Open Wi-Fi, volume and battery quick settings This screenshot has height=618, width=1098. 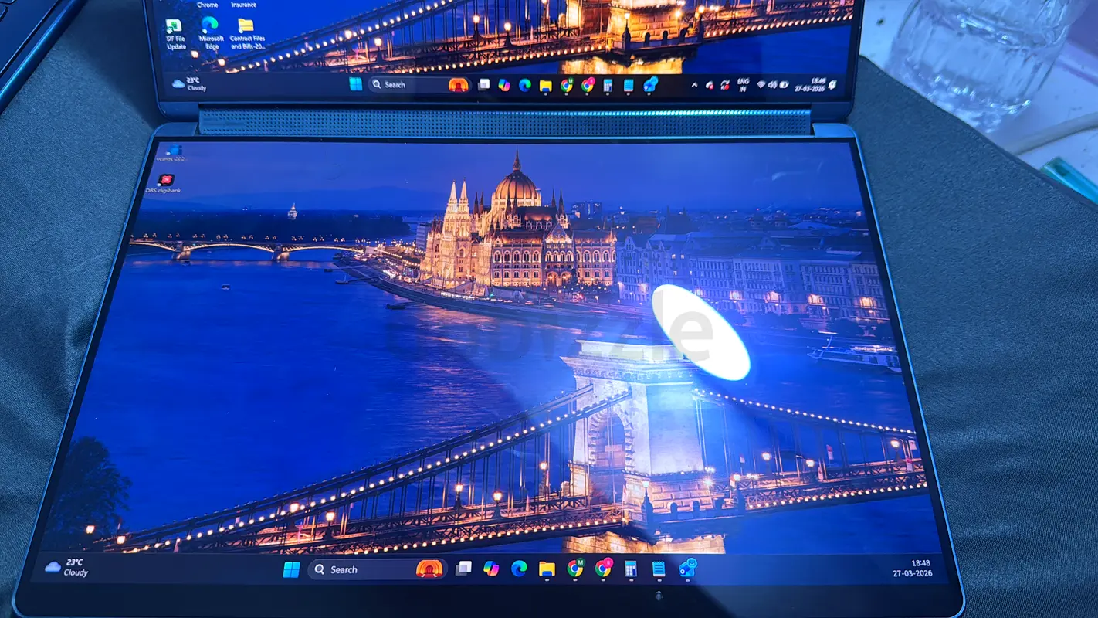(772, 84)
